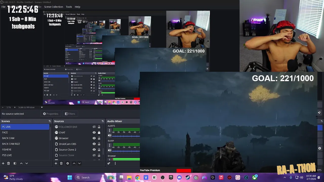This screenshot has width=324, height=182.
Task: Mute BLERP channel speaker icon
Action: (x=110, y=150)
